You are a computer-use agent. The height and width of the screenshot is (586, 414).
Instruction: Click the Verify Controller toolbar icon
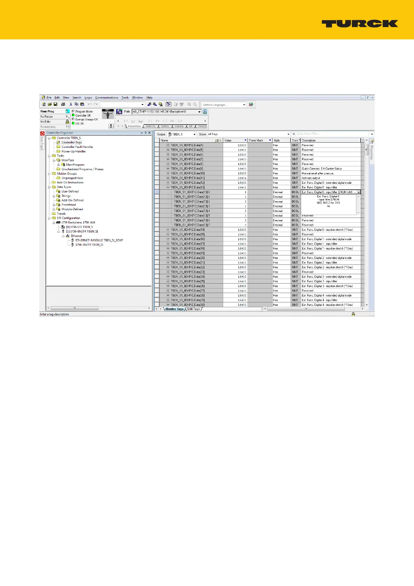(176, 104)
